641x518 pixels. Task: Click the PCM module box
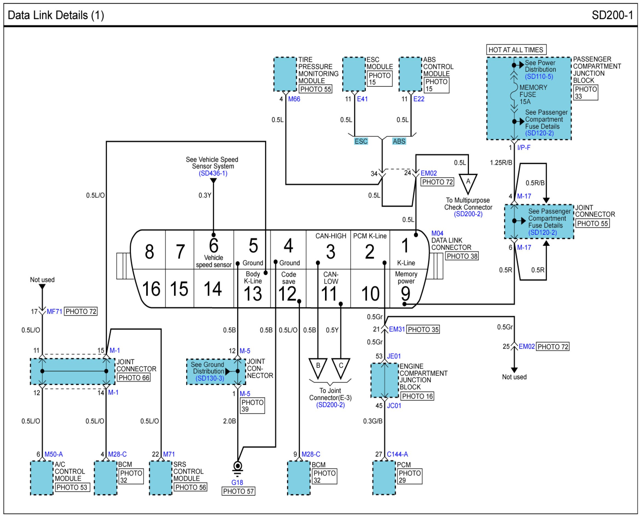pos(384,478)
